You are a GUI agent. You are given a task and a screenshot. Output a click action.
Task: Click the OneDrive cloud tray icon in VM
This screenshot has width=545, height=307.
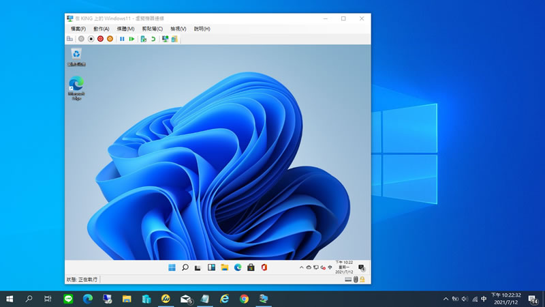[309, 267]
